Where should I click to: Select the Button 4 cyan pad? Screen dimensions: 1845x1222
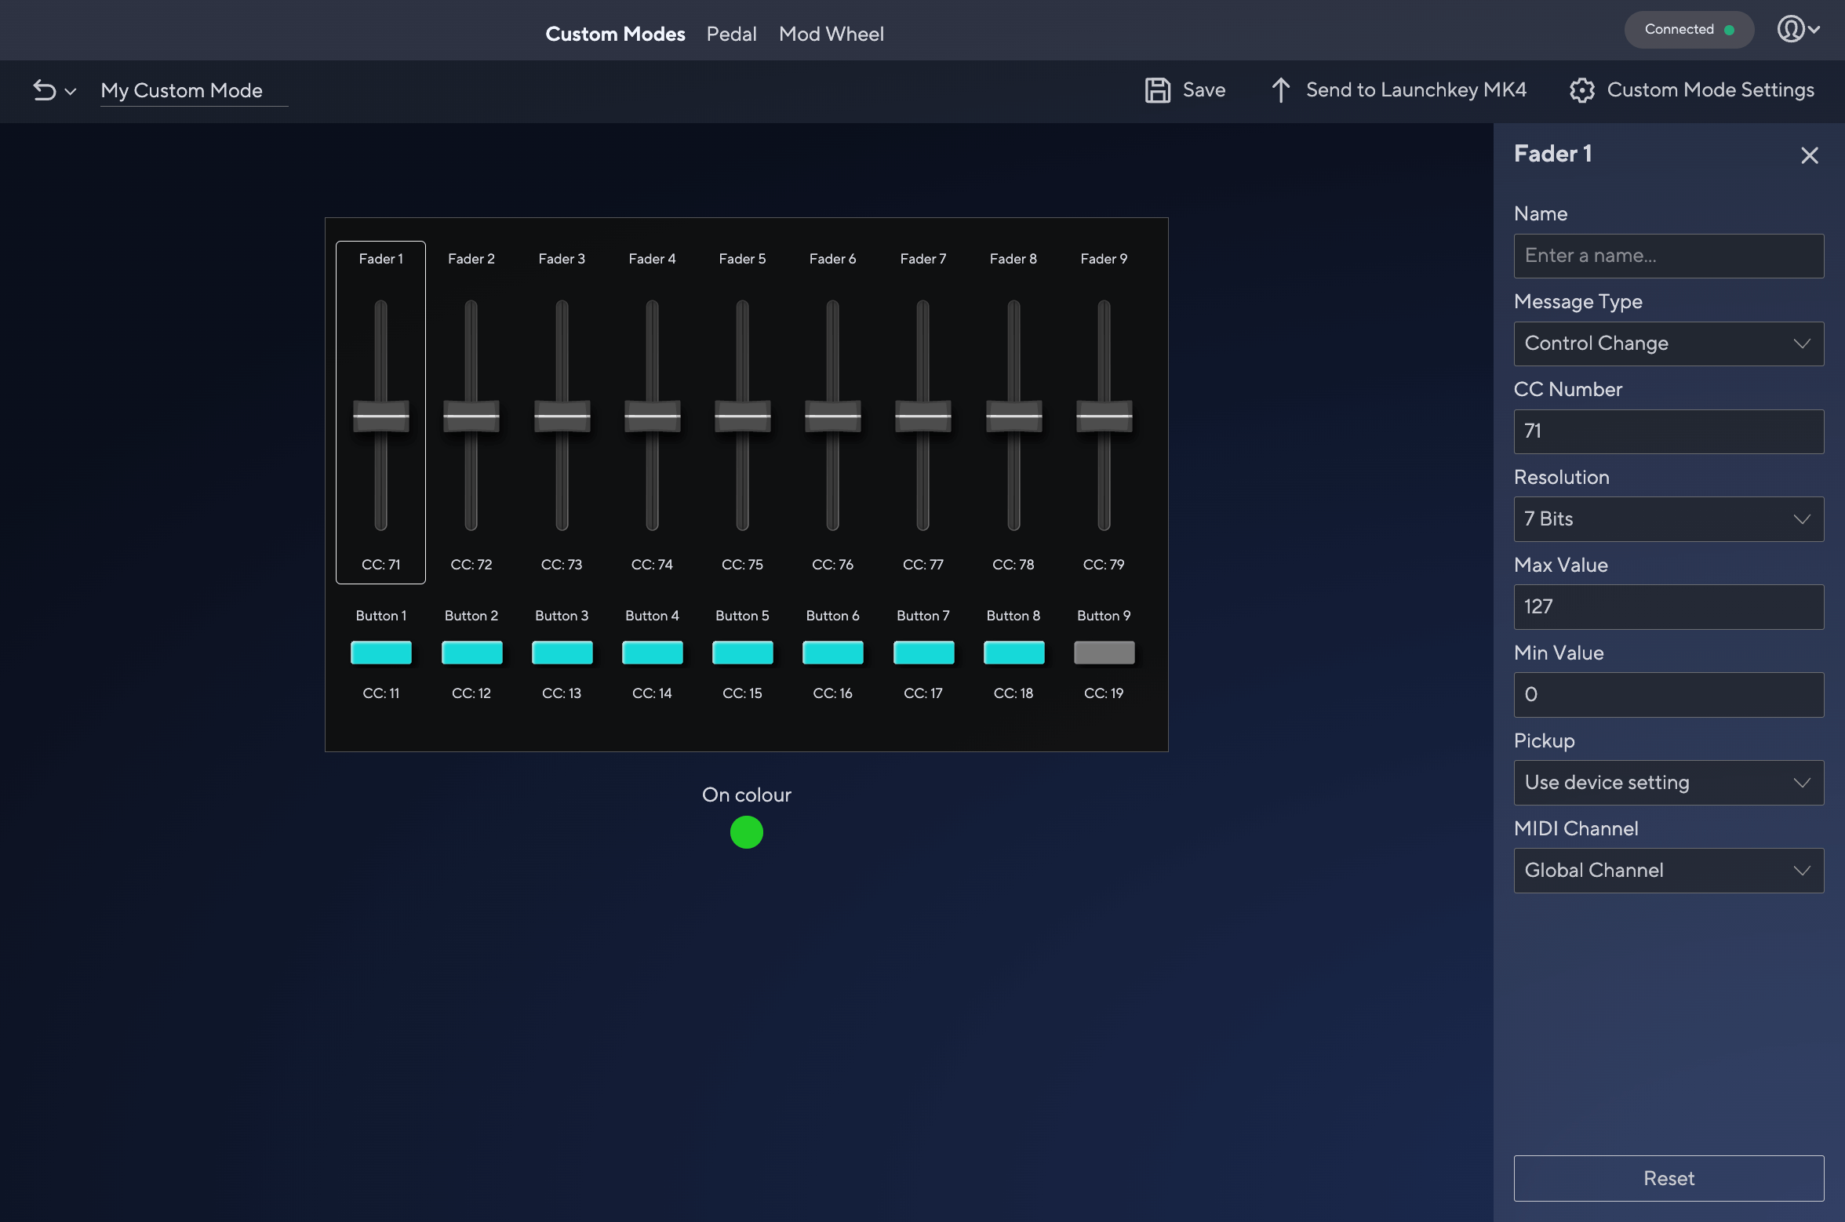pyautogui.click(x=652, y=653)
